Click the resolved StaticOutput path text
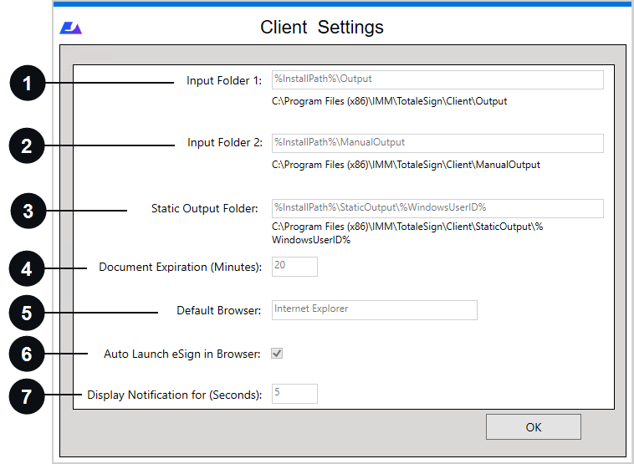 click(x=407, y=233)
